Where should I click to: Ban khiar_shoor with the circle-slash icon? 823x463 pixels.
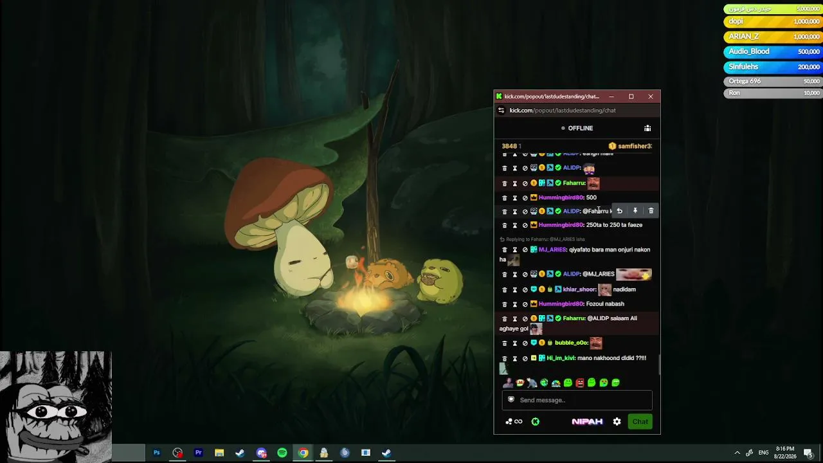[525, 290]
